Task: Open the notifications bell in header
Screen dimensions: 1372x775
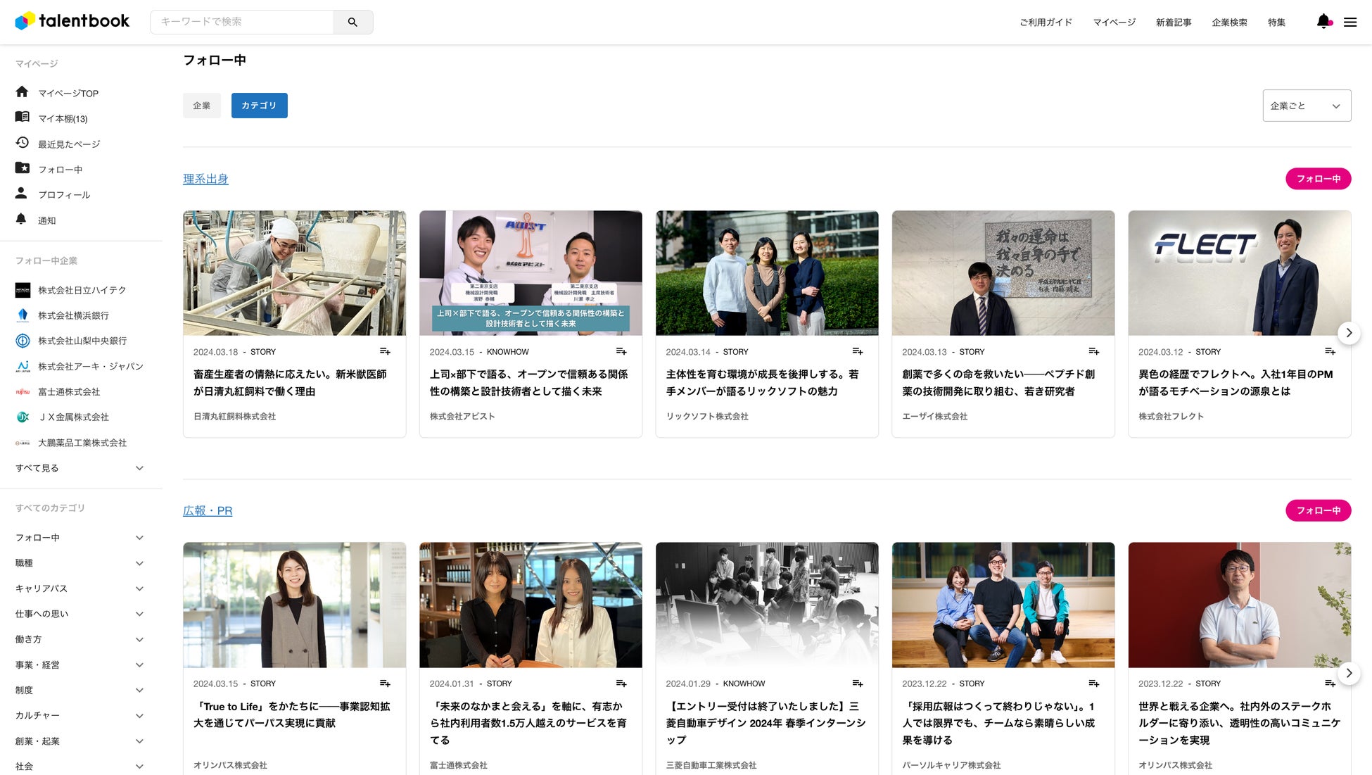Action: click(x=1323, y=22)
